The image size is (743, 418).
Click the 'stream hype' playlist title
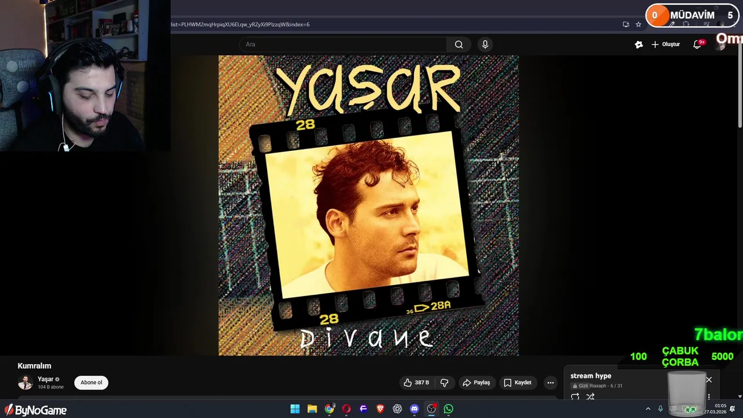point(590,376)
